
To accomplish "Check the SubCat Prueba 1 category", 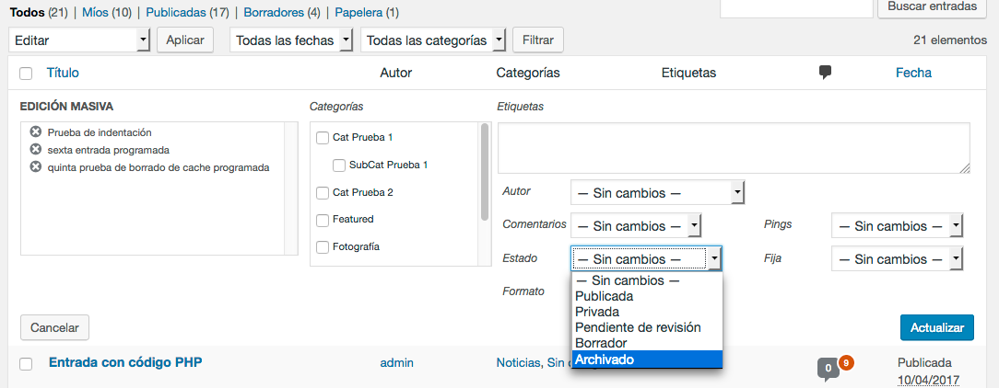I will pyautogui.click(x=339, y=165).
